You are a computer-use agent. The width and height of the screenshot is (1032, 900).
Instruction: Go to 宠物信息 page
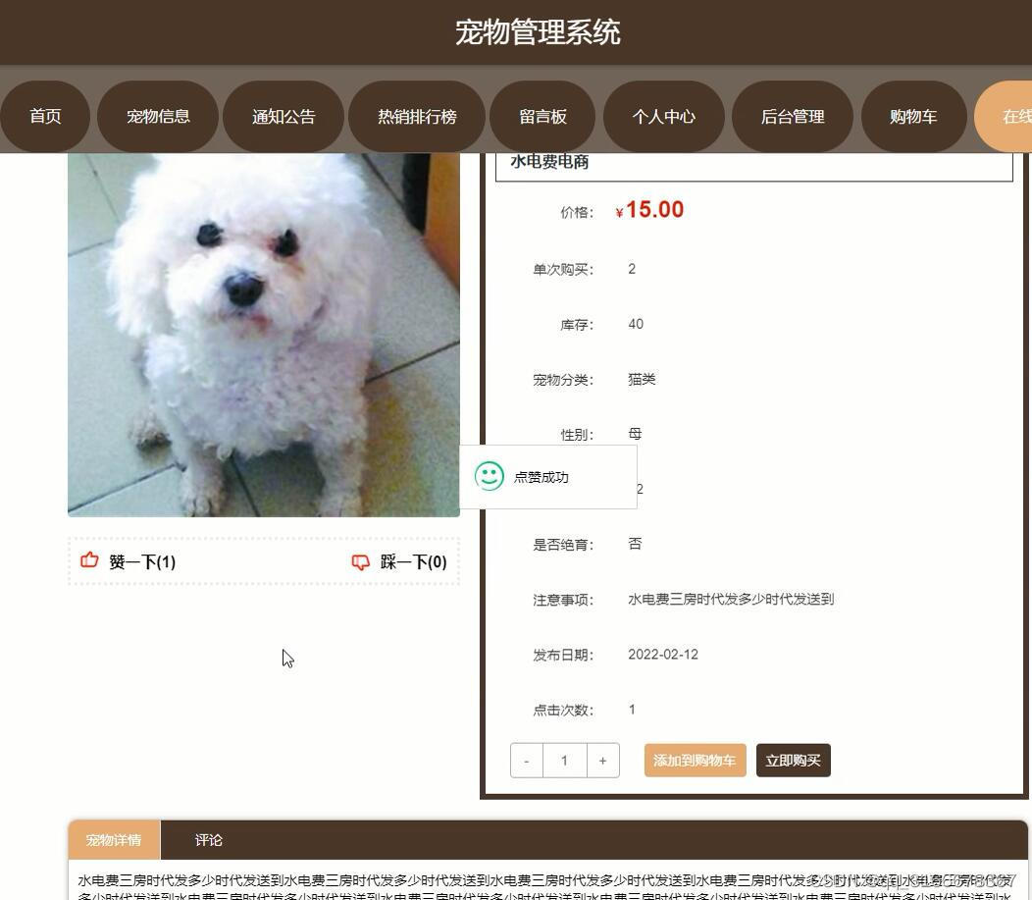point(158,117)
